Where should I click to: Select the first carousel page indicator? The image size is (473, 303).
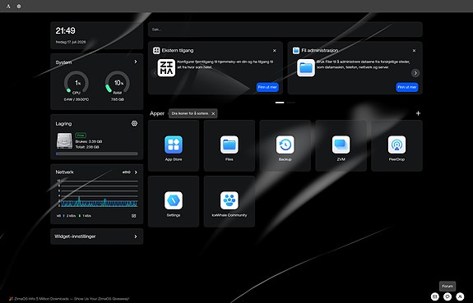pos(280,103)
